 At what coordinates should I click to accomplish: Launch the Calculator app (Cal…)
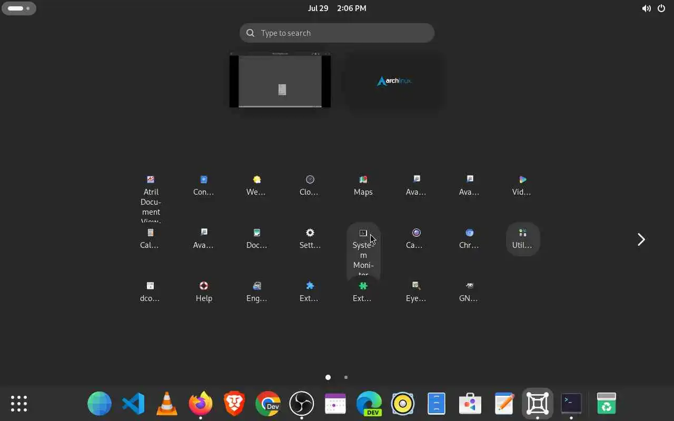point(151,239)
